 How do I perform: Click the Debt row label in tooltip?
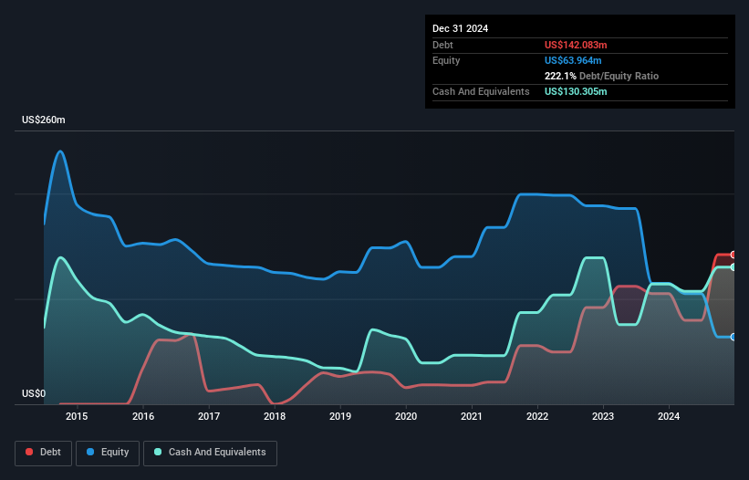[x=442, y=45]
